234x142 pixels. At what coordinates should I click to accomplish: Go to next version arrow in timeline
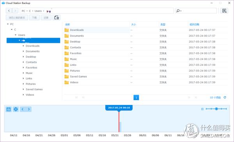[28, 109]
